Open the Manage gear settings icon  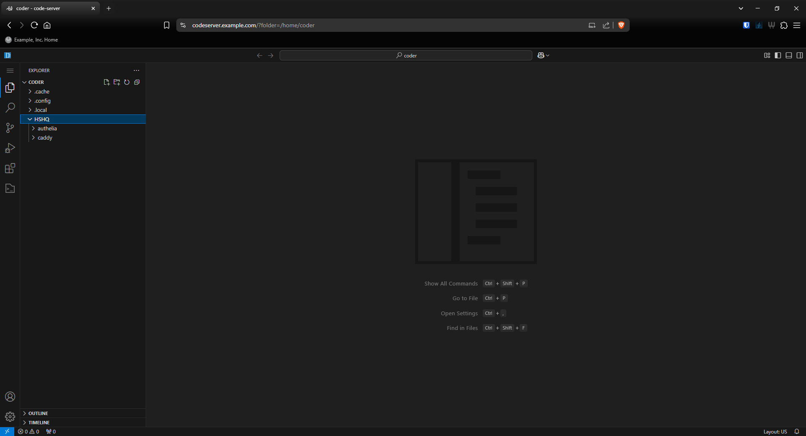(10, 417)
